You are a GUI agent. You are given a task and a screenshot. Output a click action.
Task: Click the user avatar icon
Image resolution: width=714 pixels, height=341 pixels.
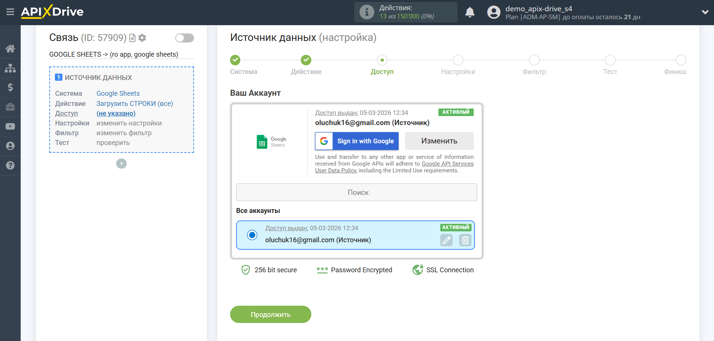coord(494,12)
